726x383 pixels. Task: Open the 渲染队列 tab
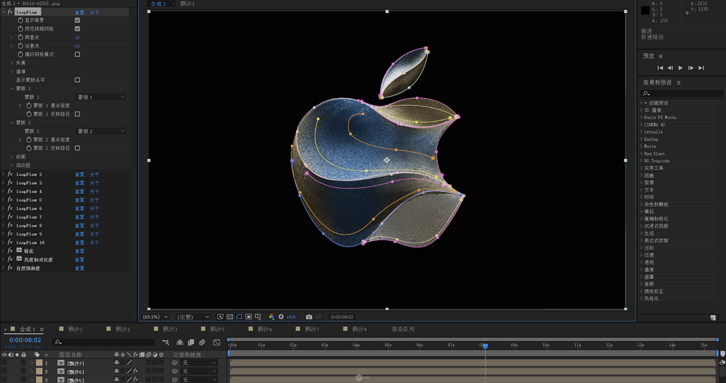coord(403,329)
